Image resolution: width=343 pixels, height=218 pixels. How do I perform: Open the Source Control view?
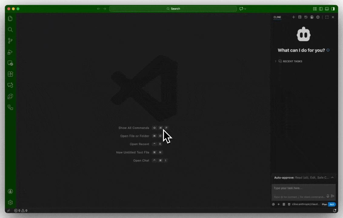tap(10, 41)
